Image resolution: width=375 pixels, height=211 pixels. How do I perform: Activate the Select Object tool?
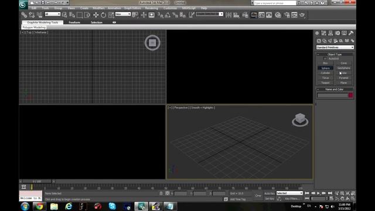(64, 15)
